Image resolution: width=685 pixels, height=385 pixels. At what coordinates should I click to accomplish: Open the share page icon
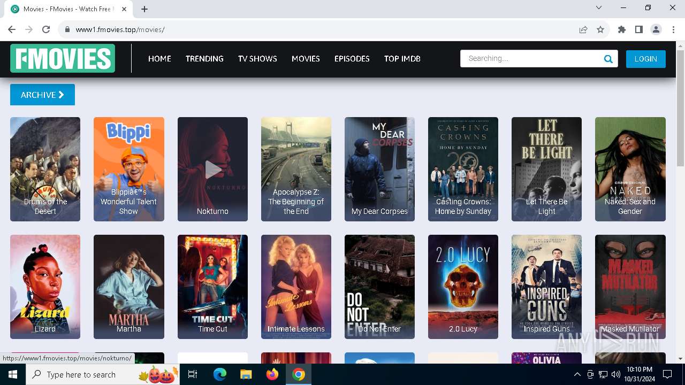coord(583,29)
